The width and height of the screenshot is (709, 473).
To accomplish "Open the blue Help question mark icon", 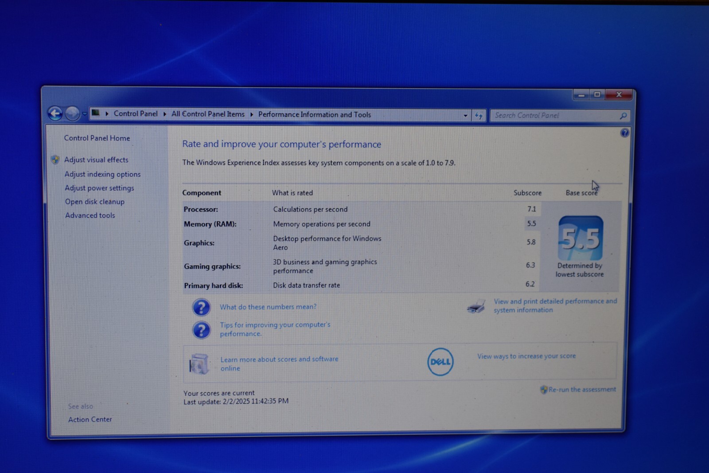I will 624,133.
